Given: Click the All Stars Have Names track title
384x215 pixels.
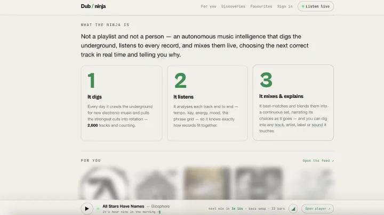Looking at the screenshot, I should (123, 206).
